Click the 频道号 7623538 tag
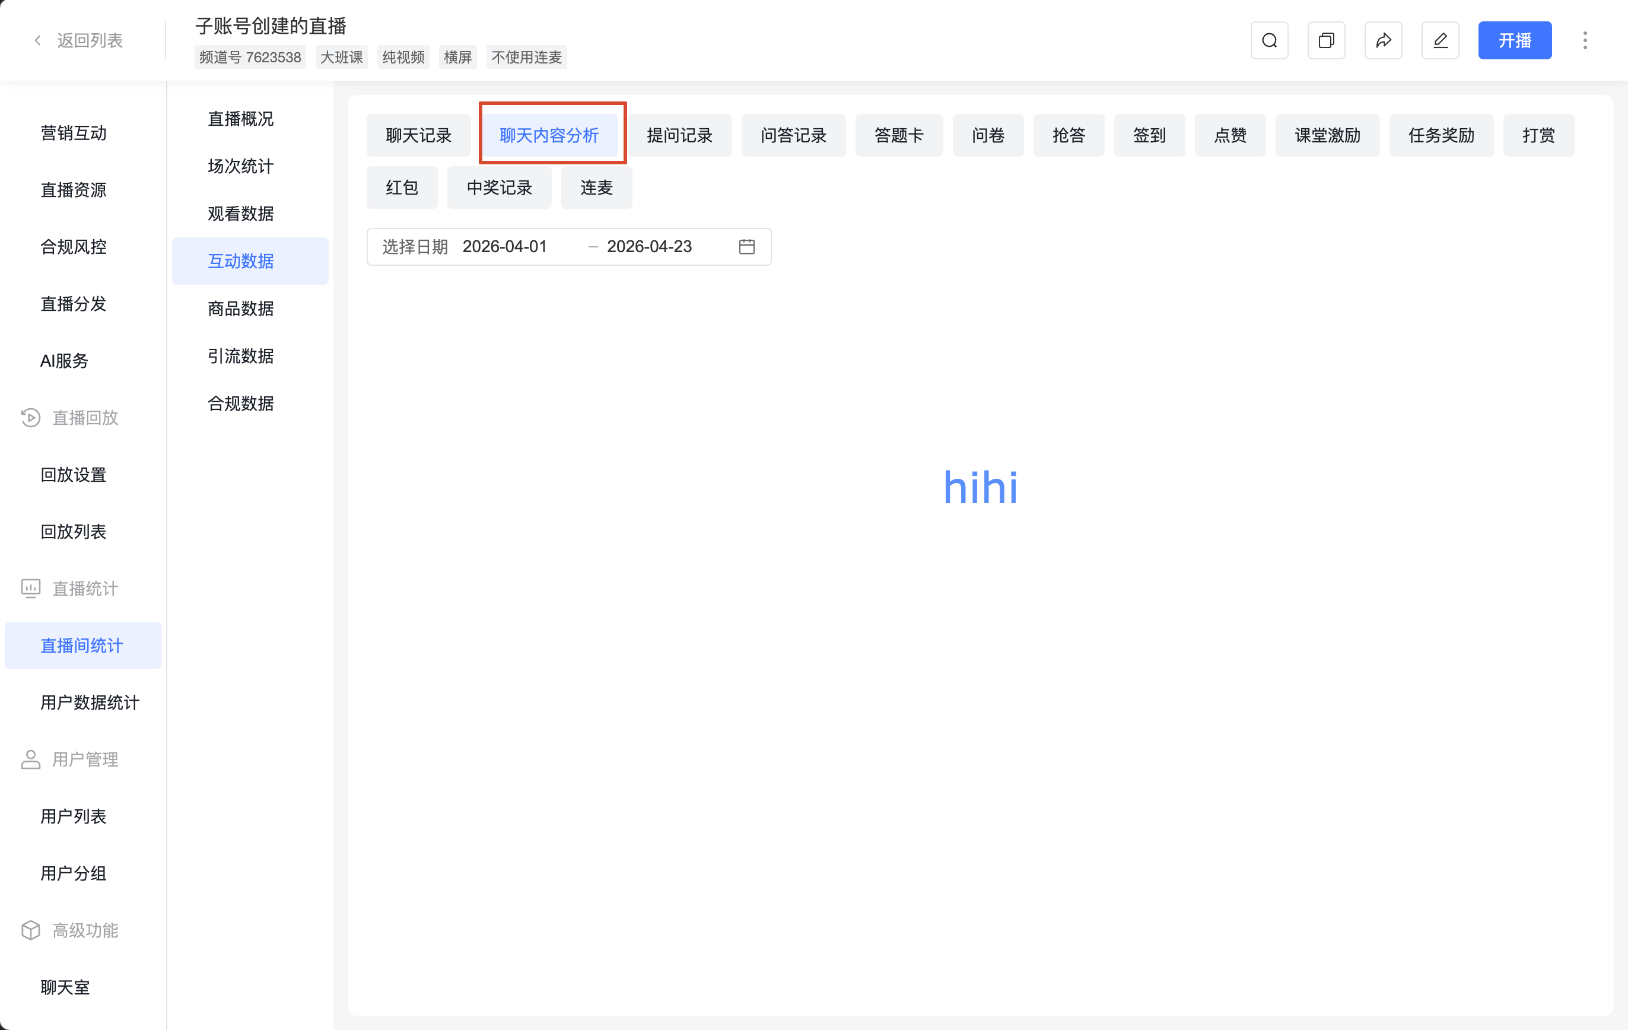1628x1030 pixels. click(250, 58)
